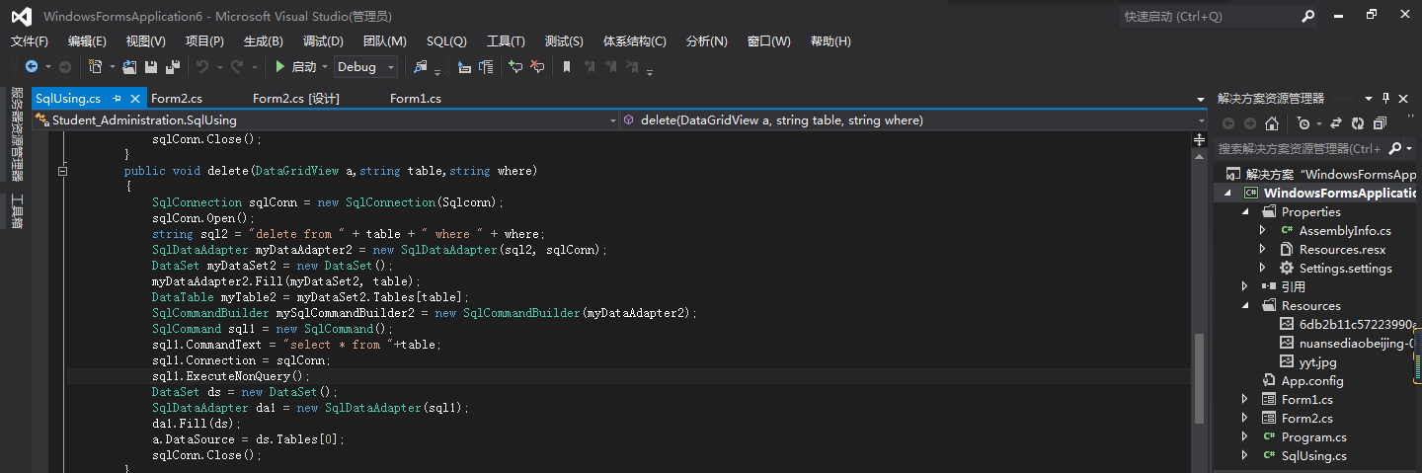Click the Save All toolbar icon

point(173,67)
